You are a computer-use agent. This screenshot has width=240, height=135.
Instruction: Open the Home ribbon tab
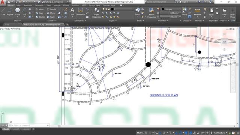pyautogui.click(x=11, y=5)
